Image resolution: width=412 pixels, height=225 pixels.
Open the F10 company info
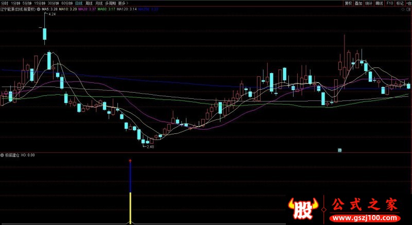click(389, 3)
